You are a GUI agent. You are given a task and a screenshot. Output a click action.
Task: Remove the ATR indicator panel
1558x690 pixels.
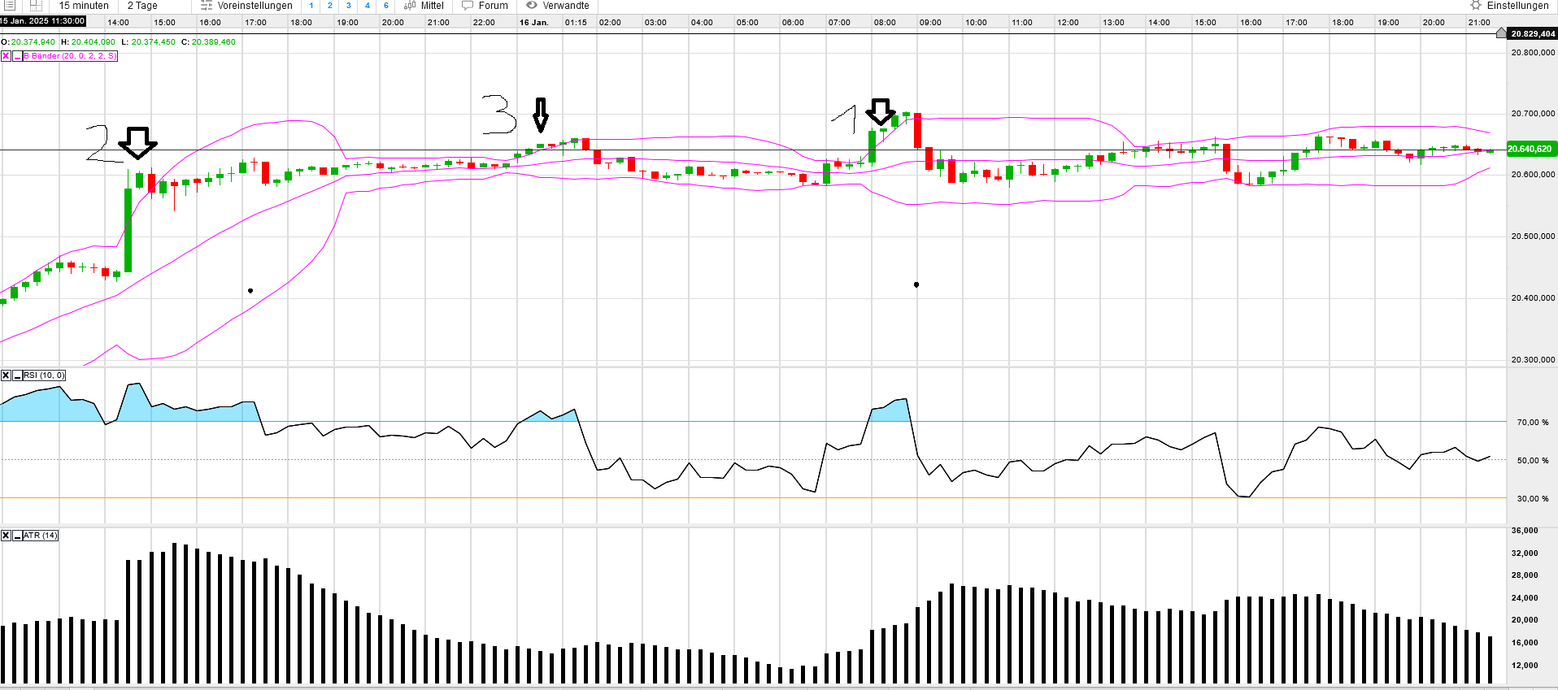[x=6, y=536]
